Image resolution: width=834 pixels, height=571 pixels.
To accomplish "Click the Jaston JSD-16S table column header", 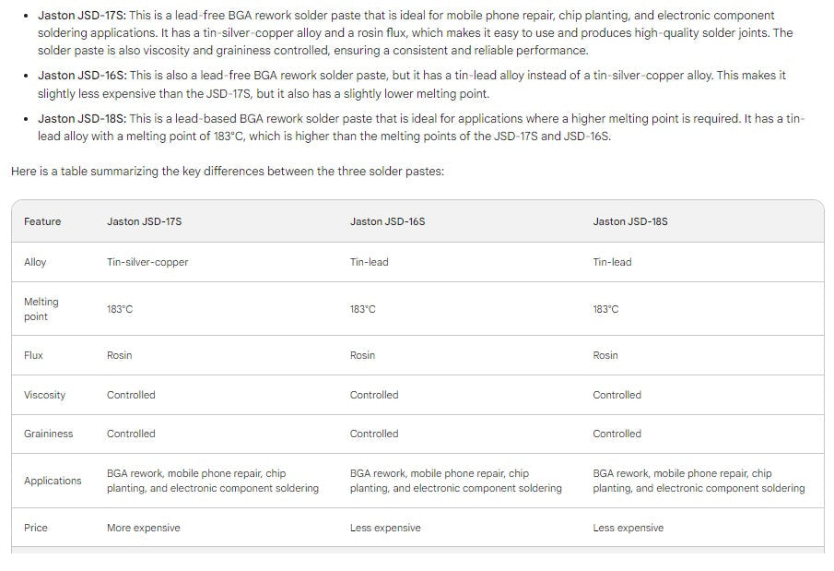I will (x=387, y=221).
